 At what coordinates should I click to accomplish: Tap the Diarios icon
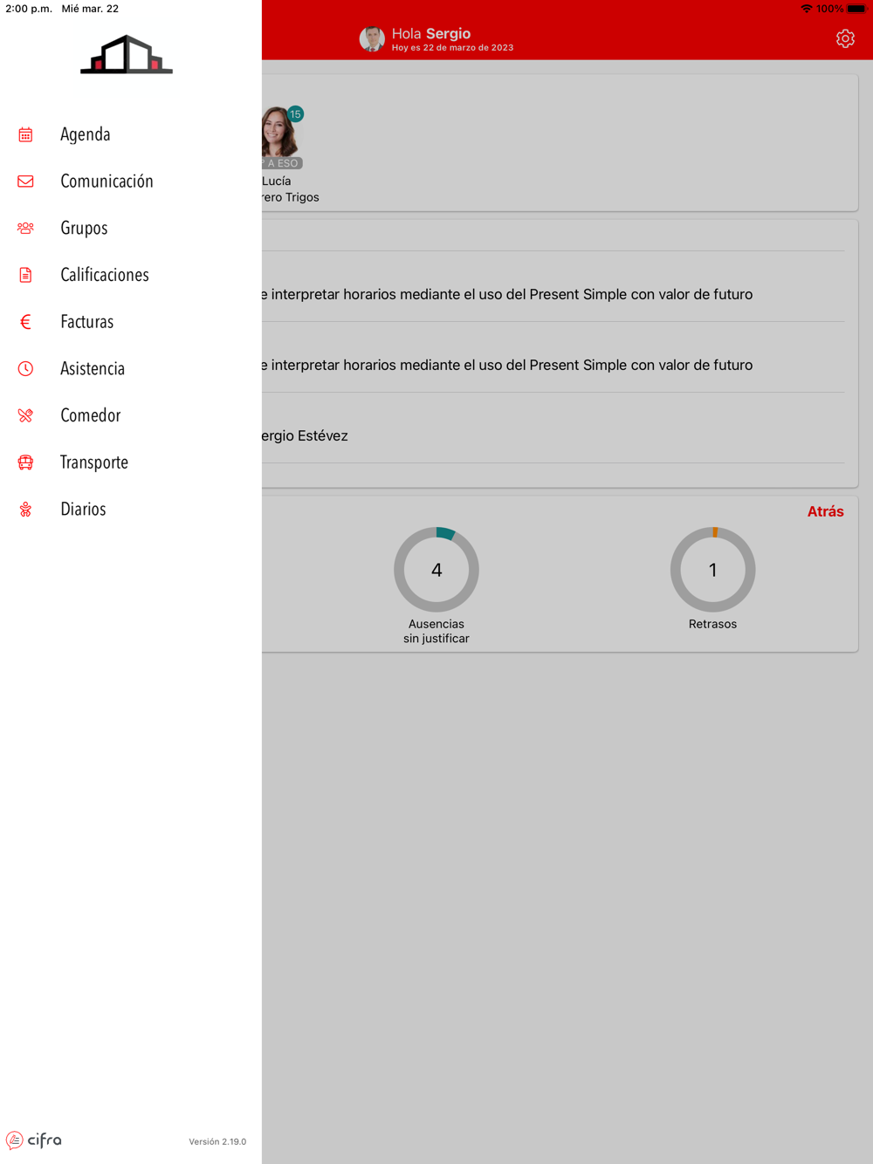(x=25, y=510)
